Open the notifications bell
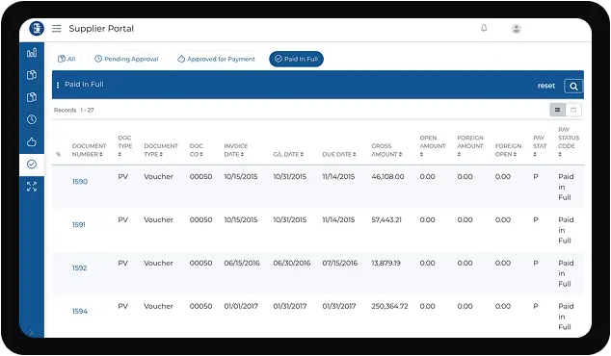 pyautogui.click(x=484, y=28)
